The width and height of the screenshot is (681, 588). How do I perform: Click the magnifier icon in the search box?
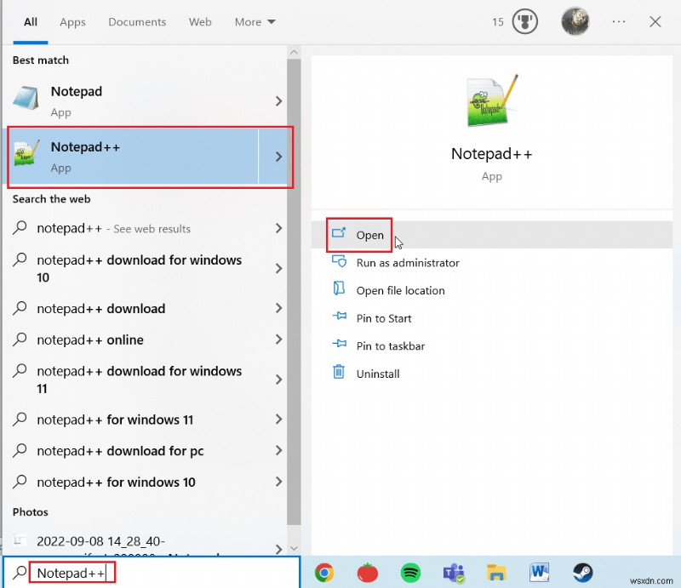19,573
